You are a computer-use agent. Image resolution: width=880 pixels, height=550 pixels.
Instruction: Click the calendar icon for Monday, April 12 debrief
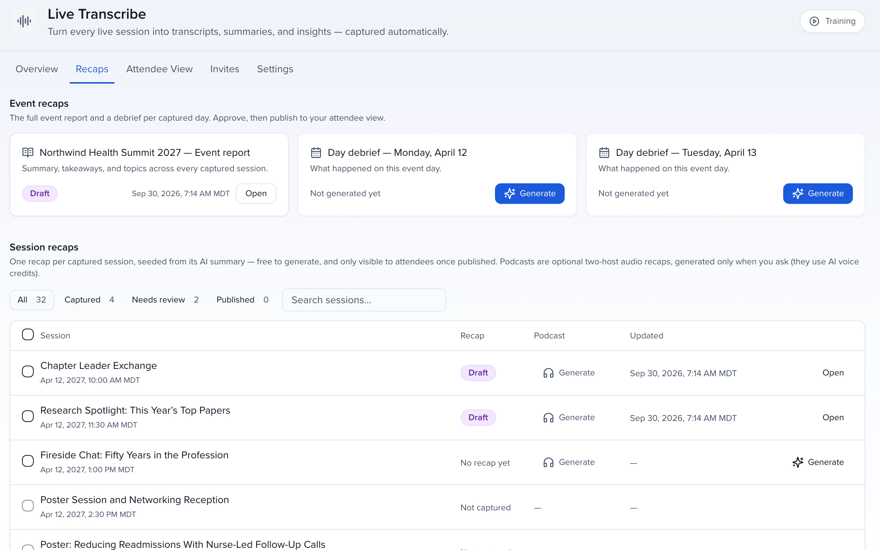pos(316,153)
